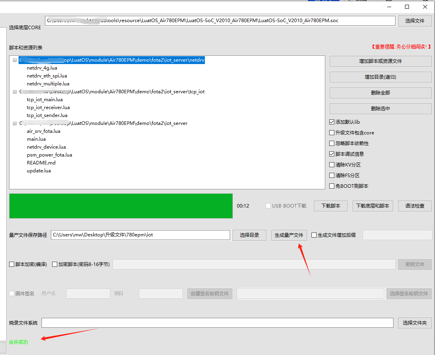
Task: Click the green download progress bar
Action: pyautogui.click(x=121, y=206)
